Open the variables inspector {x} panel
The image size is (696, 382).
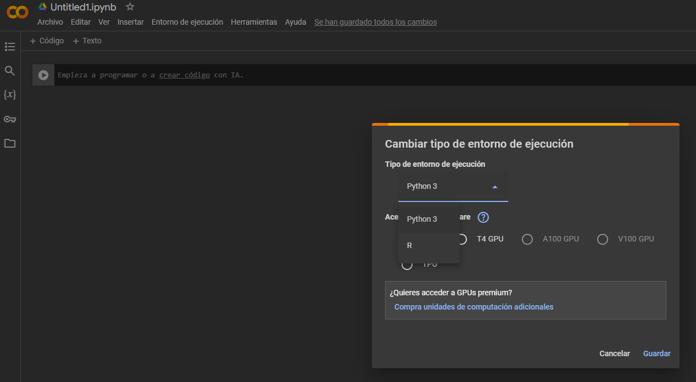pyautogui.click(x=9, y=95)
